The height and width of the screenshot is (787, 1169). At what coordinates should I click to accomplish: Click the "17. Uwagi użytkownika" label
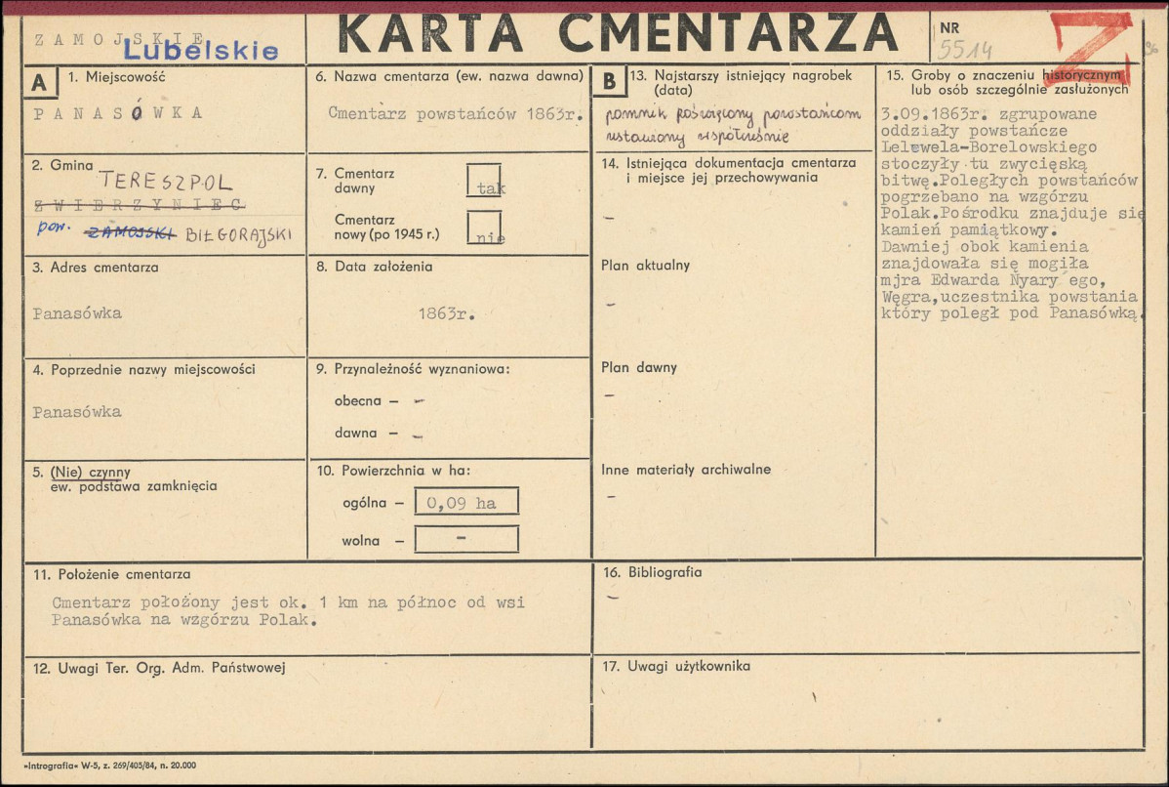point(676,666)
